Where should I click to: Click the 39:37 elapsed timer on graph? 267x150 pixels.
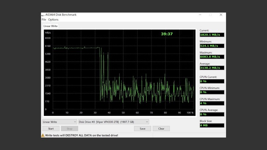[167, 34]
